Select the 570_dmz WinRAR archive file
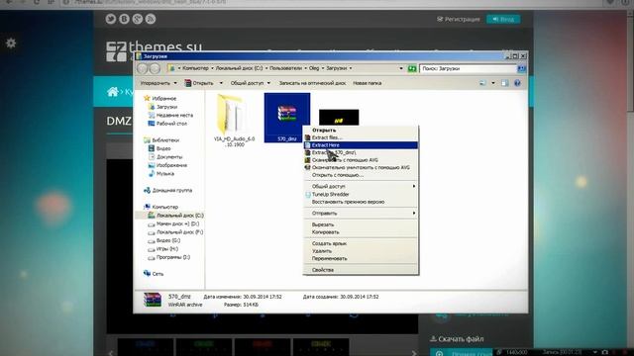The height and width of the screenshot is (356, 634). tap(287, 118)
